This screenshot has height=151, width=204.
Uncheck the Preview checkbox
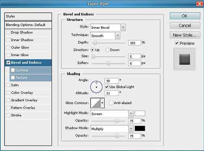click(x=177, y=43)
